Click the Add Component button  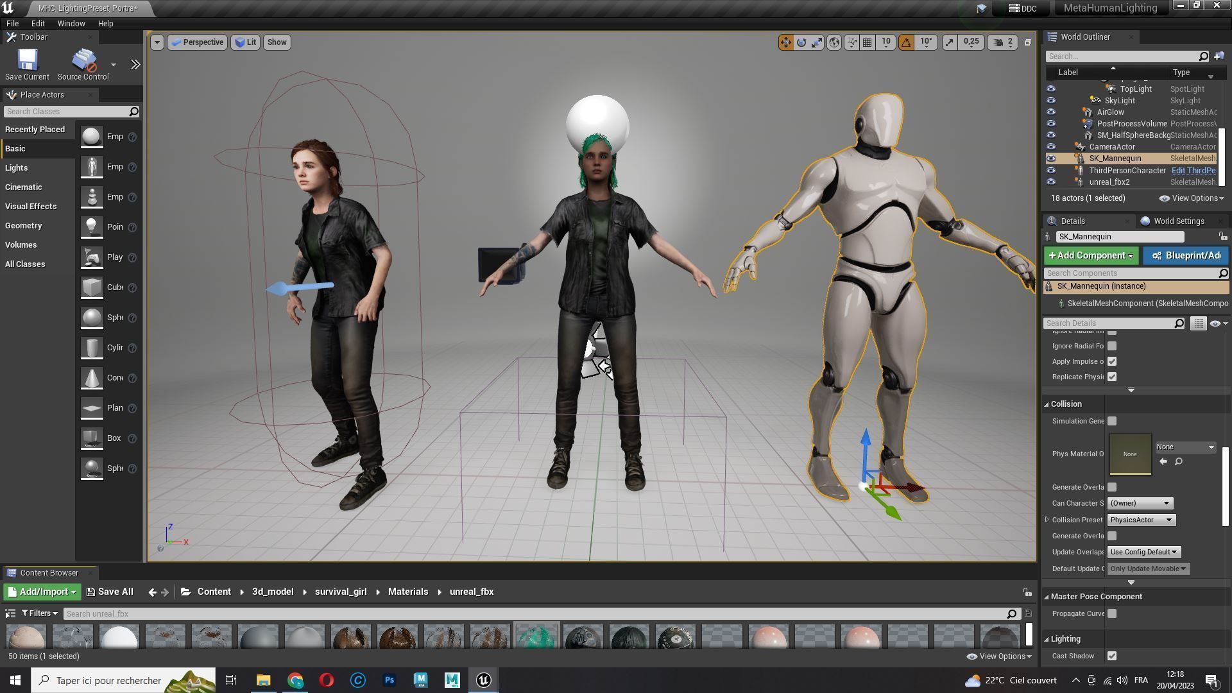point(1090,255)
